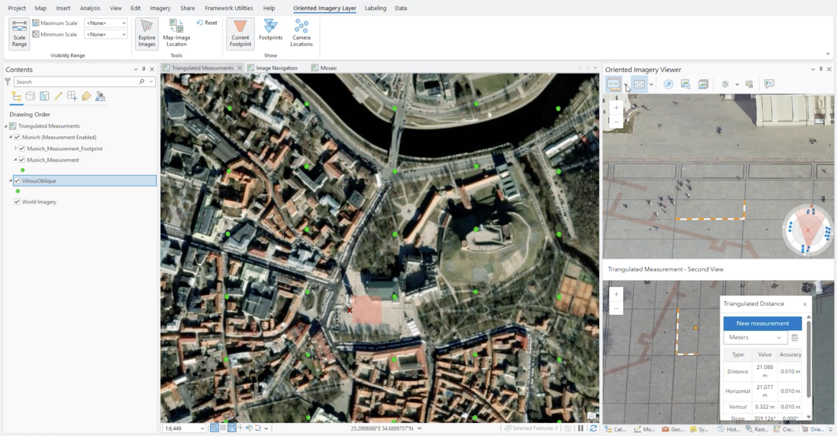
Task: Click the Reset button
Action: (207, 23)
